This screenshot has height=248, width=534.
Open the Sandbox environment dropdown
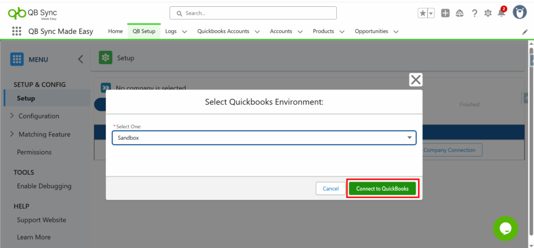264,138
